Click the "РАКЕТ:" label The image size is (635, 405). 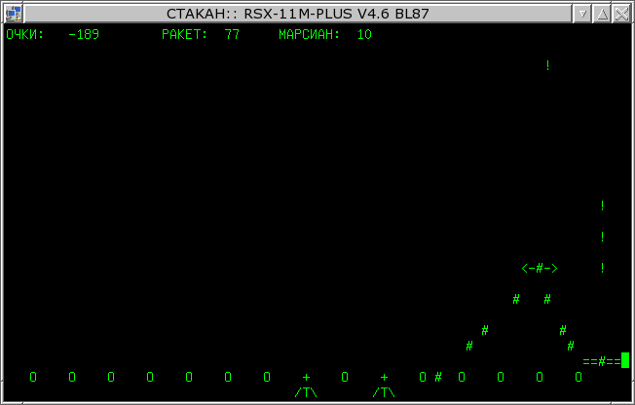pos(185,34)
